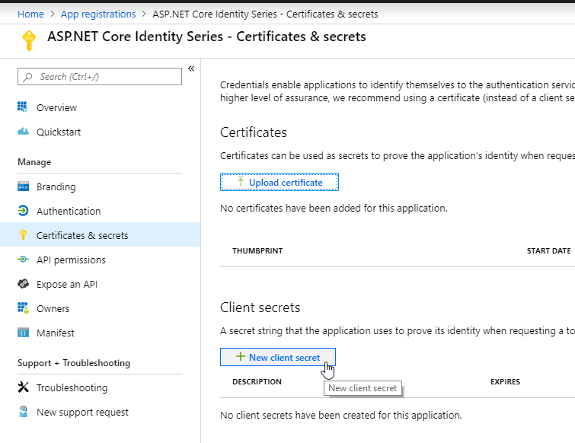Image resolution: width=575 pixels, height=443 pixels.
Task: Click the Troubleshooting wrench icon
Action: 23,387
